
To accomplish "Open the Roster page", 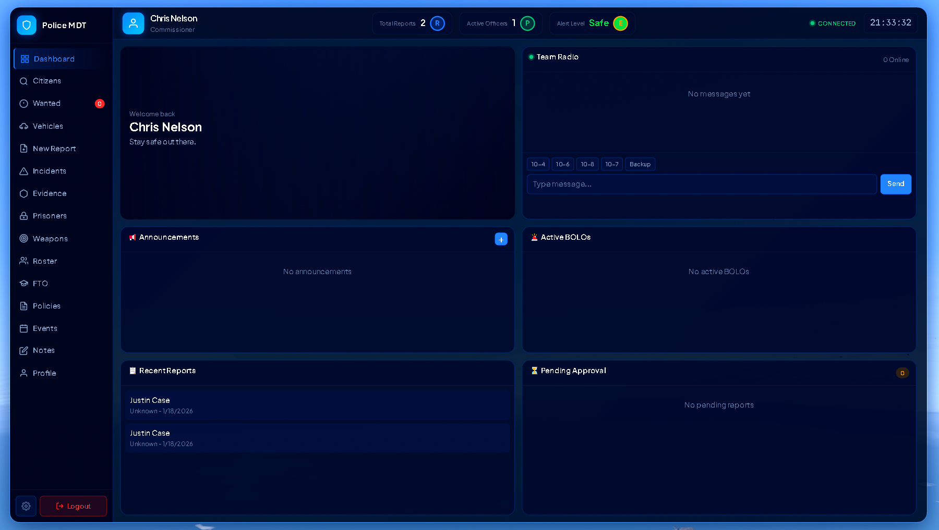I will 45,261.
